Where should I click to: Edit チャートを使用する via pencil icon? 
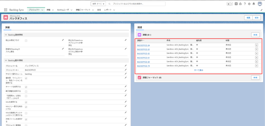(x=126, y=86)
